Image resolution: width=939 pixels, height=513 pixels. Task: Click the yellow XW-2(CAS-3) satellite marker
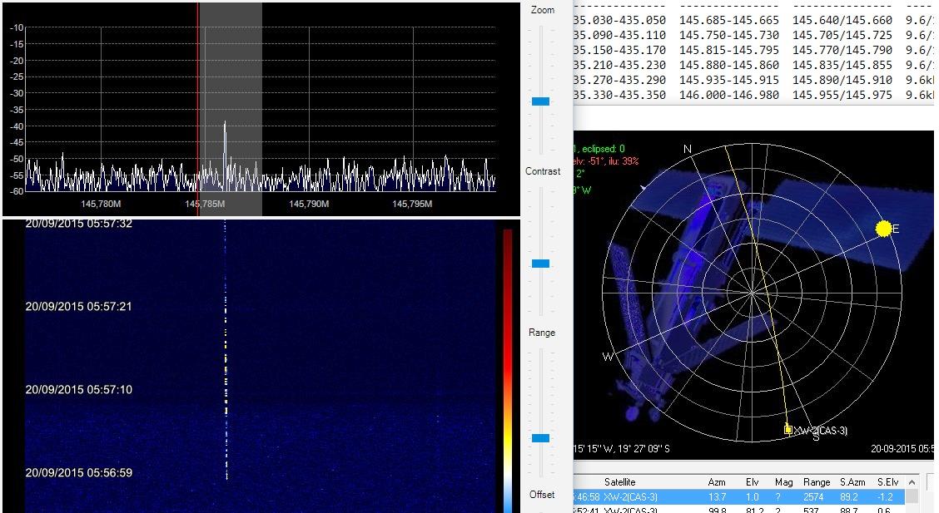[x=788, y=430]
